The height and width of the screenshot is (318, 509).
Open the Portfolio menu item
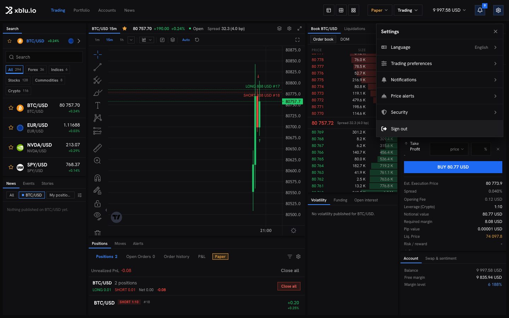82,10
